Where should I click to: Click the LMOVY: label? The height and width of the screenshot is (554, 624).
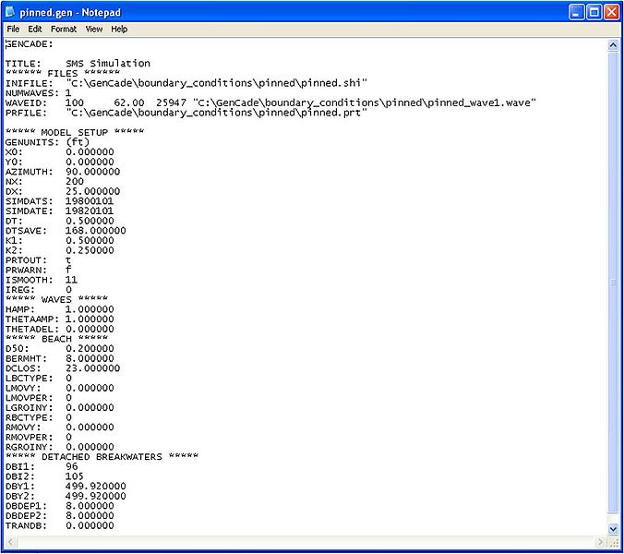(23, 388)
